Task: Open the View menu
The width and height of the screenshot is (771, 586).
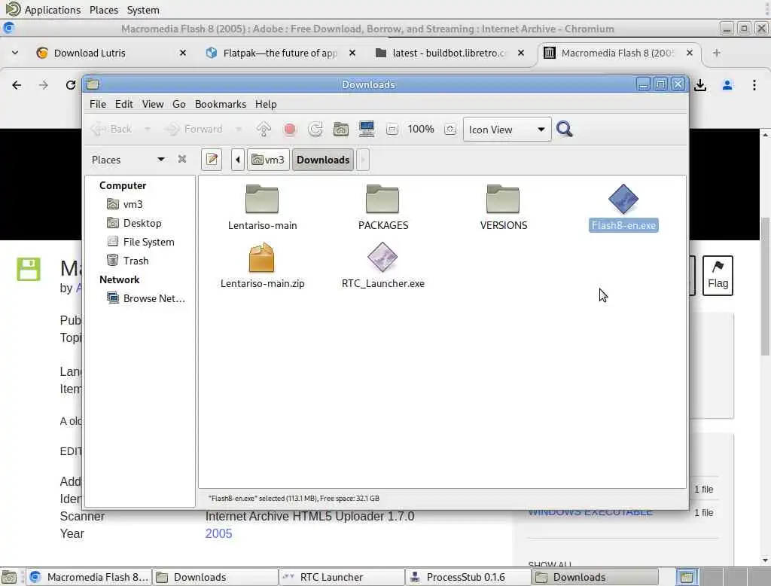Action: click(152, 104)
